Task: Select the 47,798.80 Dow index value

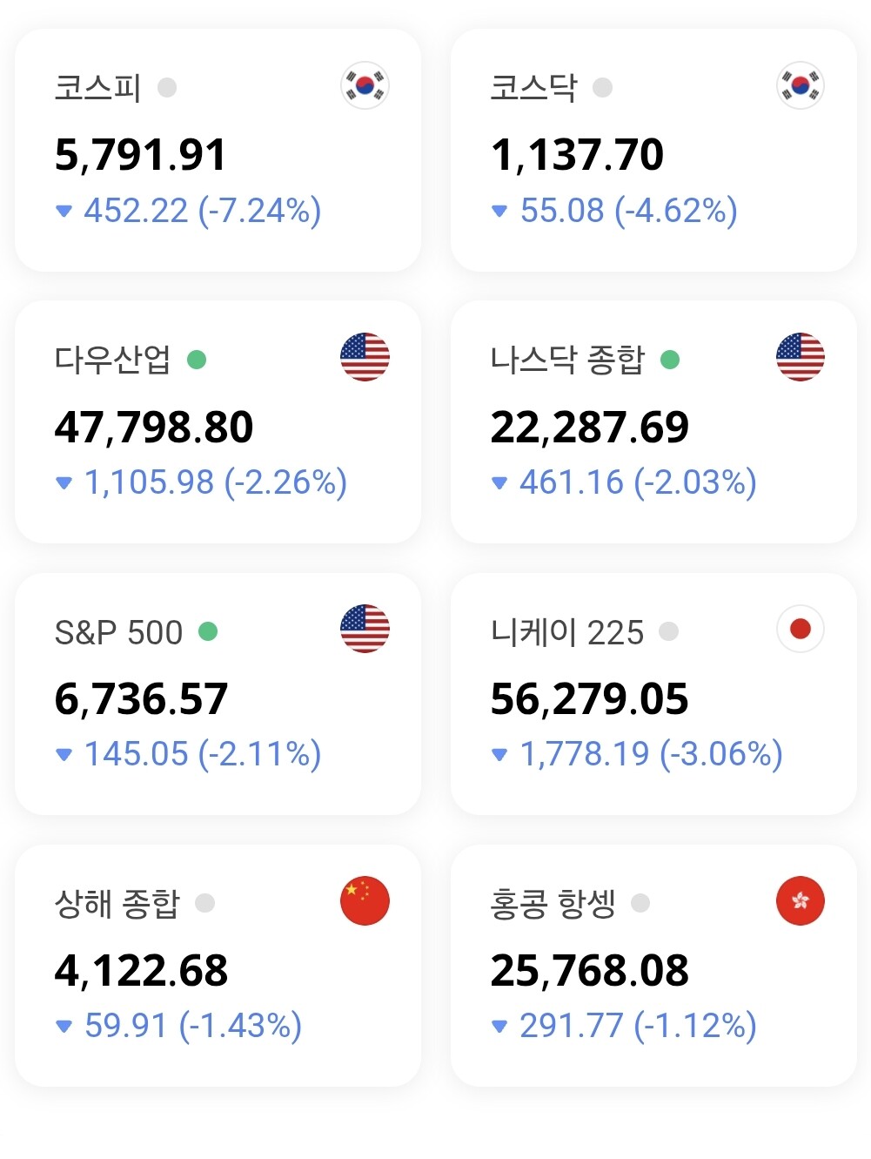Action: [x=154, y=428]
